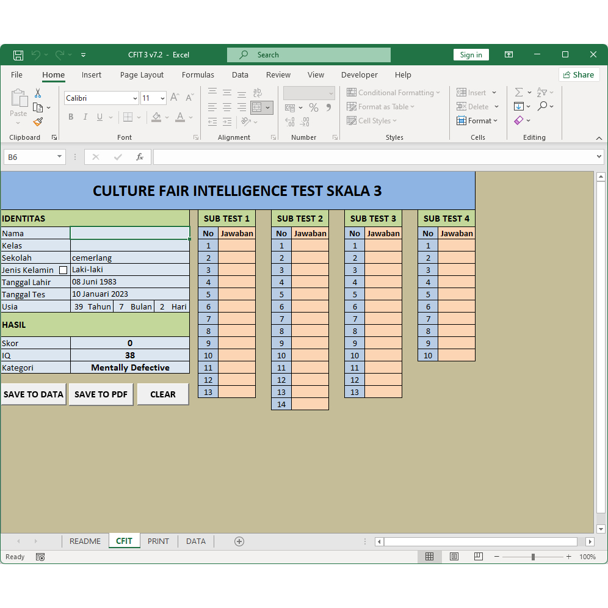Click the AutoSum sigma icon
This screenshot has width=608, height=608.
click(x=519, y=93)
